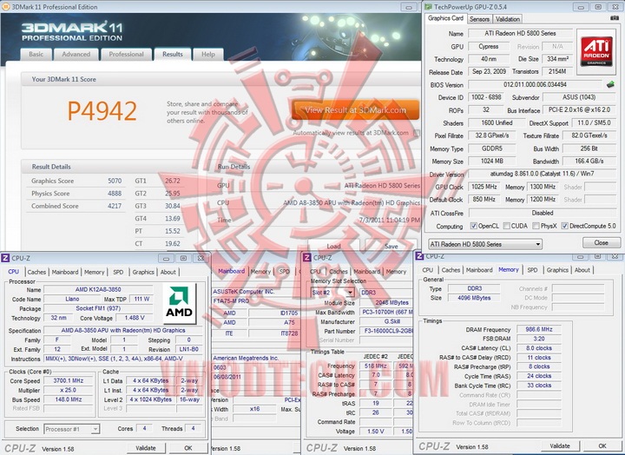Switch to the Advanced tab in 3DMark 11

[76, 54]
